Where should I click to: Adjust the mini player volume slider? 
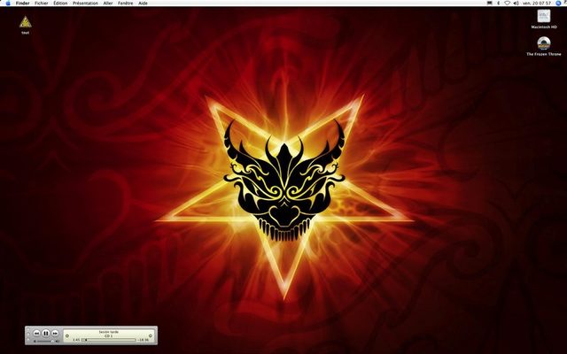[45, 342]
